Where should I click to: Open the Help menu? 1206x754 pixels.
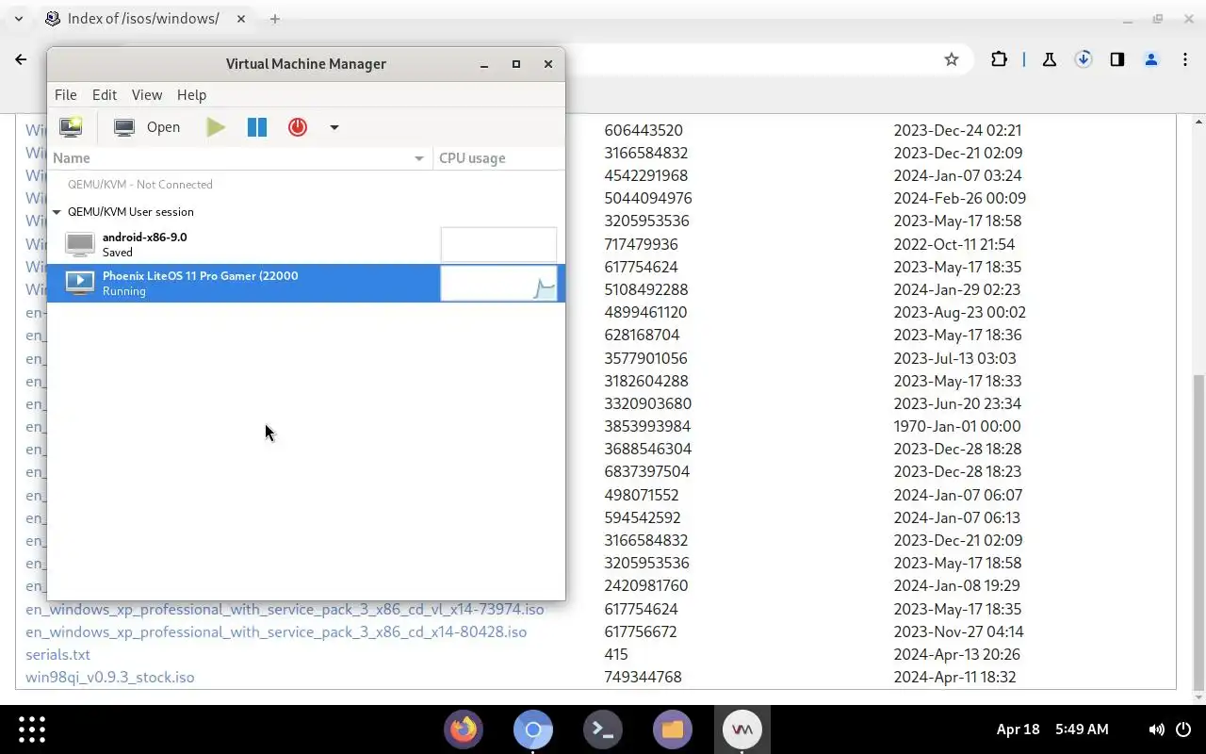[x=191, y=95]
